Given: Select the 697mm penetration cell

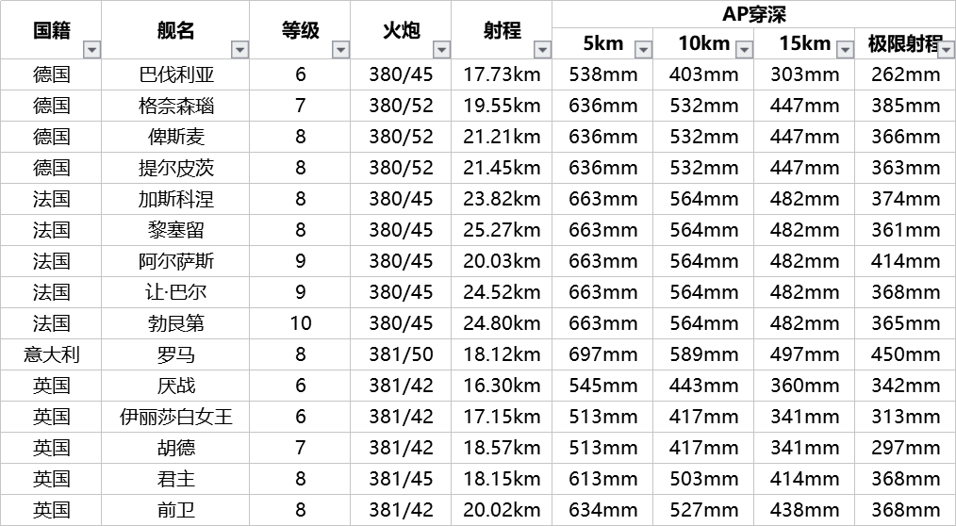Looking at the screenshot, I should point(602,354).
